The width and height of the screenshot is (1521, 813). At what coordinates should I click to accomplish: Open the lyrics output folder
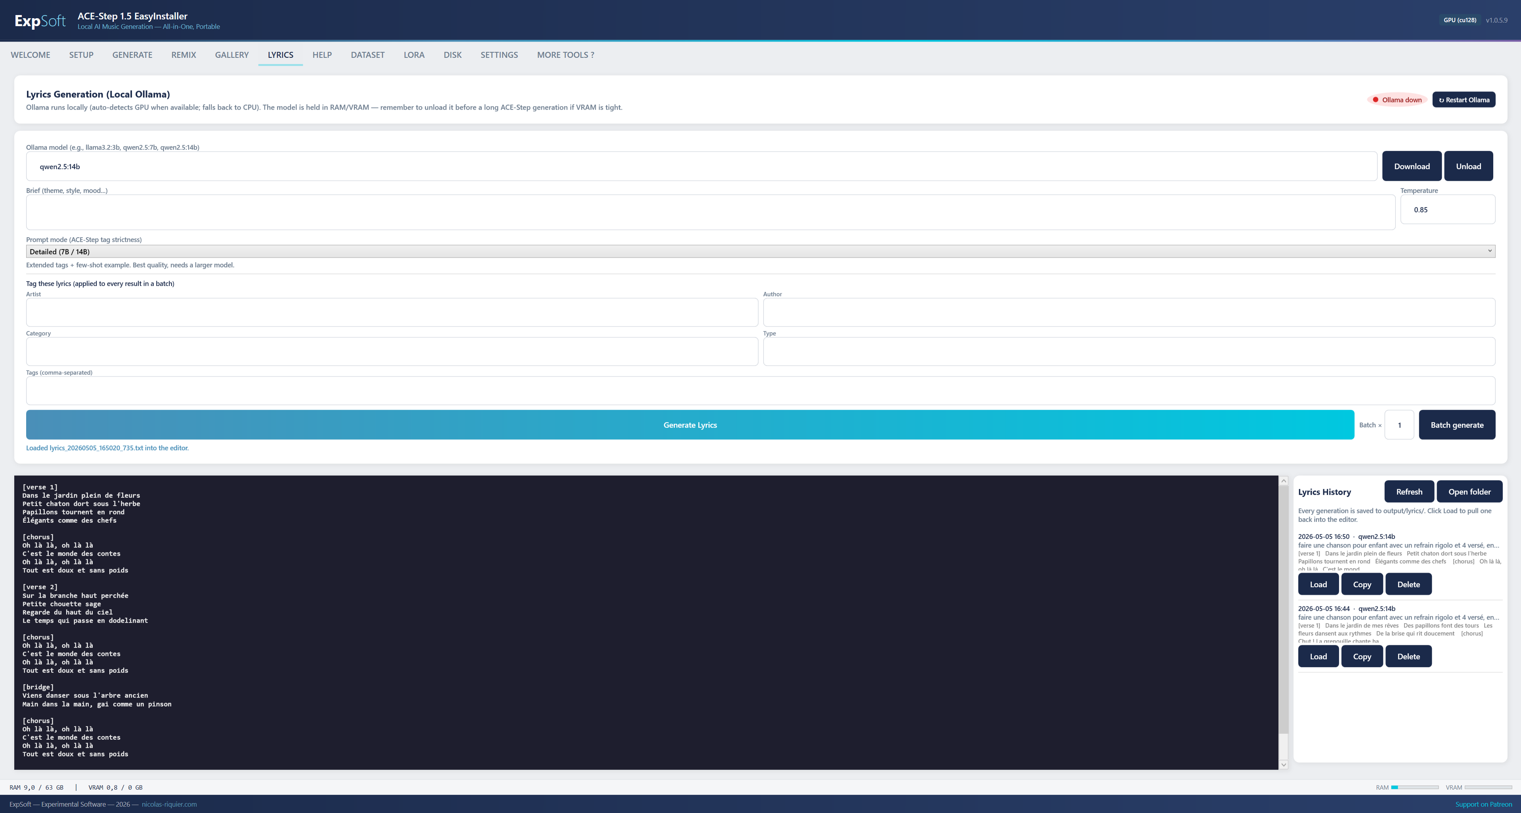point(1469,491)
